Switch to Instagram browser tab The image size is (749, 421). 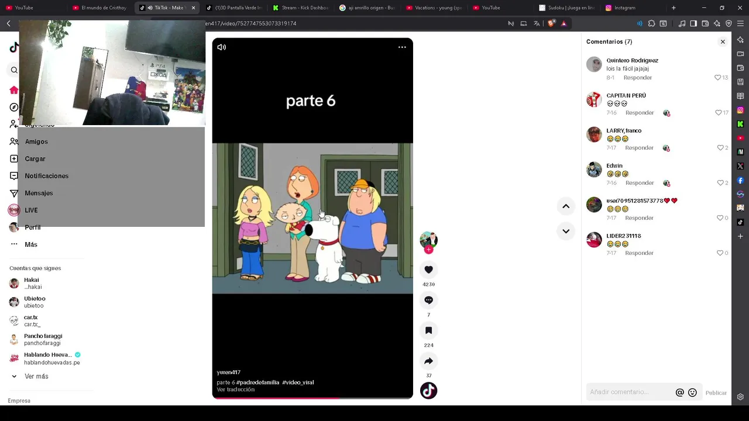(x=626, y=8)
